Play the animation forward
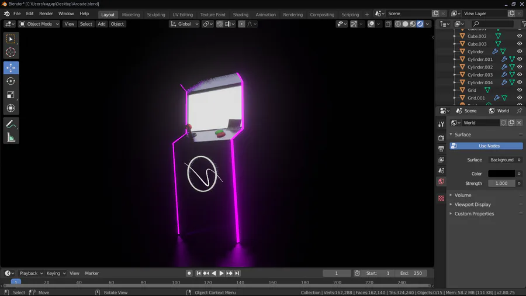This screenshot has height=296, width=526. pos(222,273)
